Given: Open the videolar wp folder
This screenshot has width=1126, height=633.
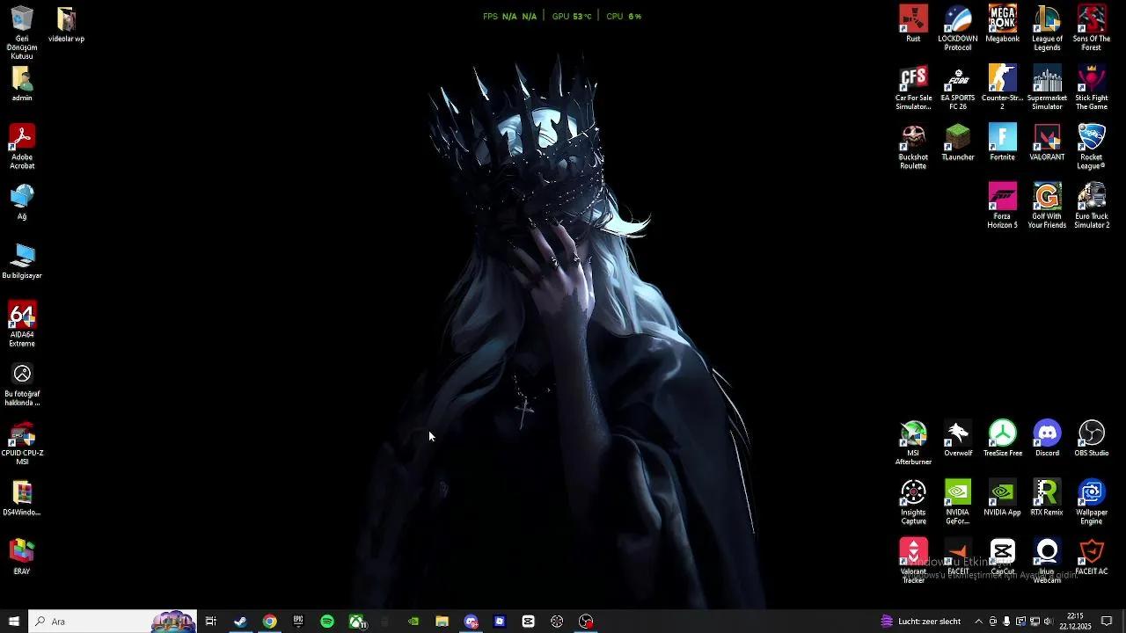Looking at the screenshot, I should coord(67,24).
